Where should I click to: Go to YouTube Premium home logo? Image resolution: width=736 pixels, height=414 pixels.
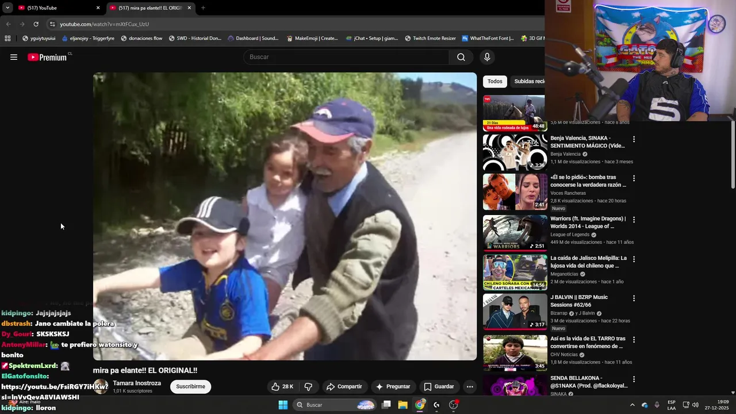click(x=47, y=57)
